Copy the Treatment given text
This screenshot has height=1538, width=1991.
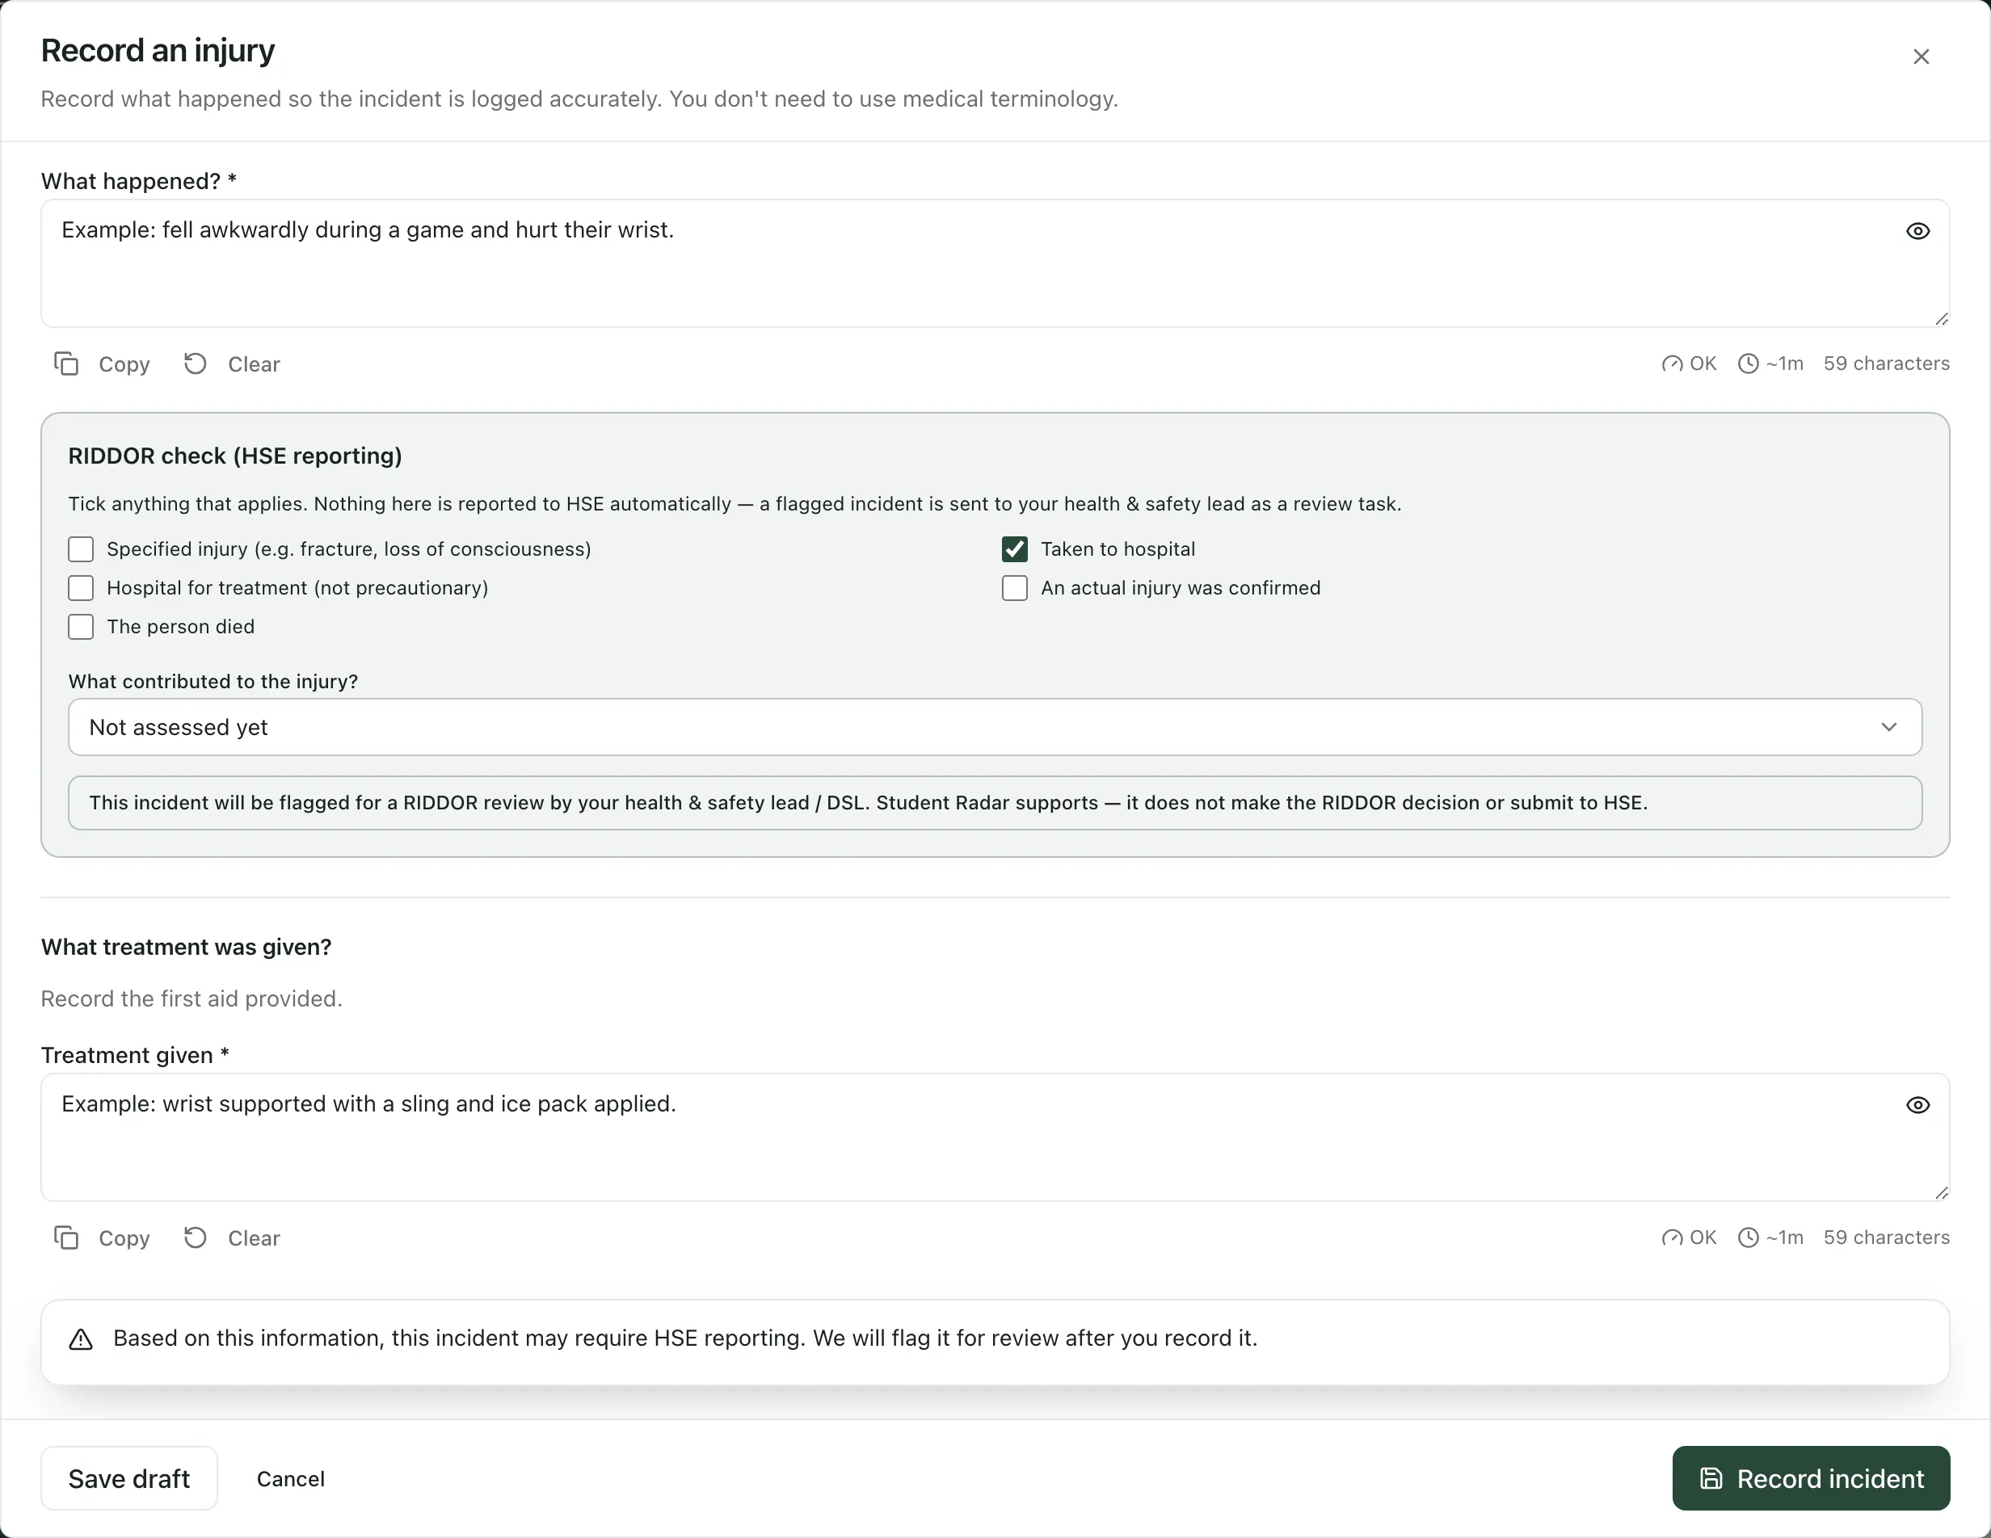[102, 1238]
